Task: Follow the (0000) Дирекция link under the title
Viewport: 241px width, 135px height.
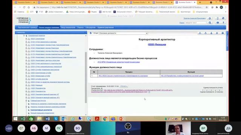Action: 157,45
